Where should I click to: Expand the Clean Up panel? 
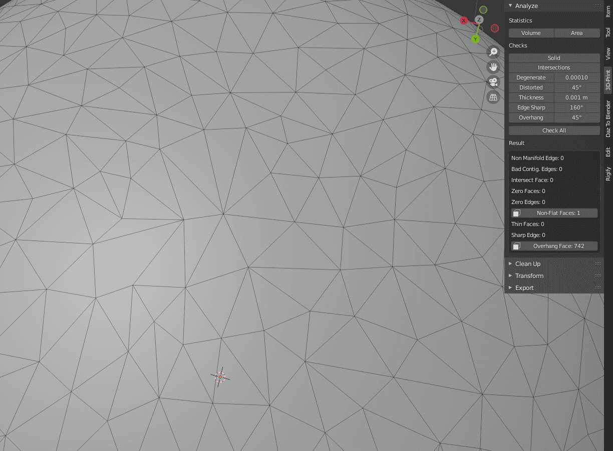coord(528,263)
